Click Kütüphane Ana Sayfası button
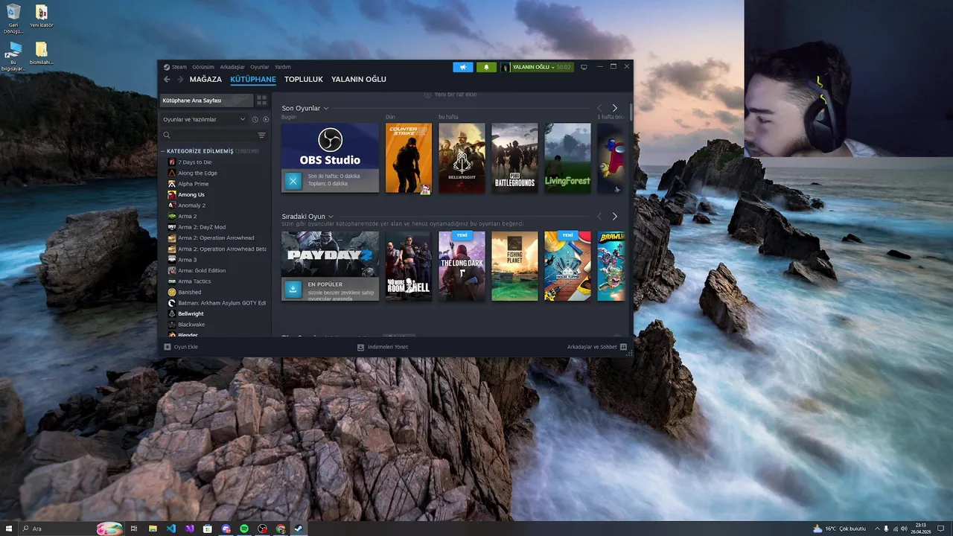Screen dimensions: 953x536 point(207,100)
